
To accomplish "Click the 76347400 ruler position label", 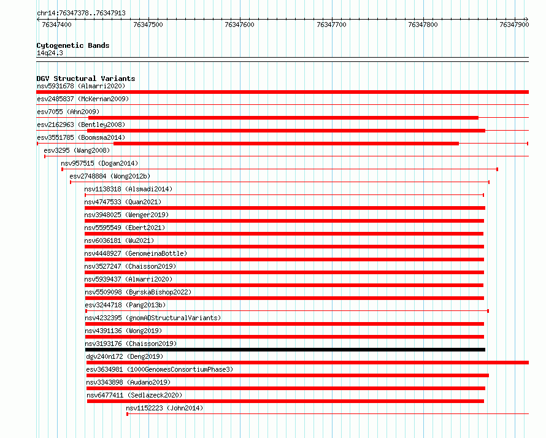I will pyautogui.click(x=56, y=25).
